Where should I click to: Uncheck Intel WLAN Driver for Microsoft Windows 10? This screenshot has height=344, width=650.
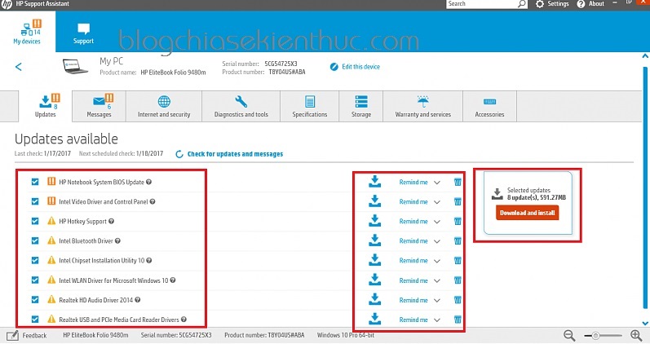click(35, 280)
